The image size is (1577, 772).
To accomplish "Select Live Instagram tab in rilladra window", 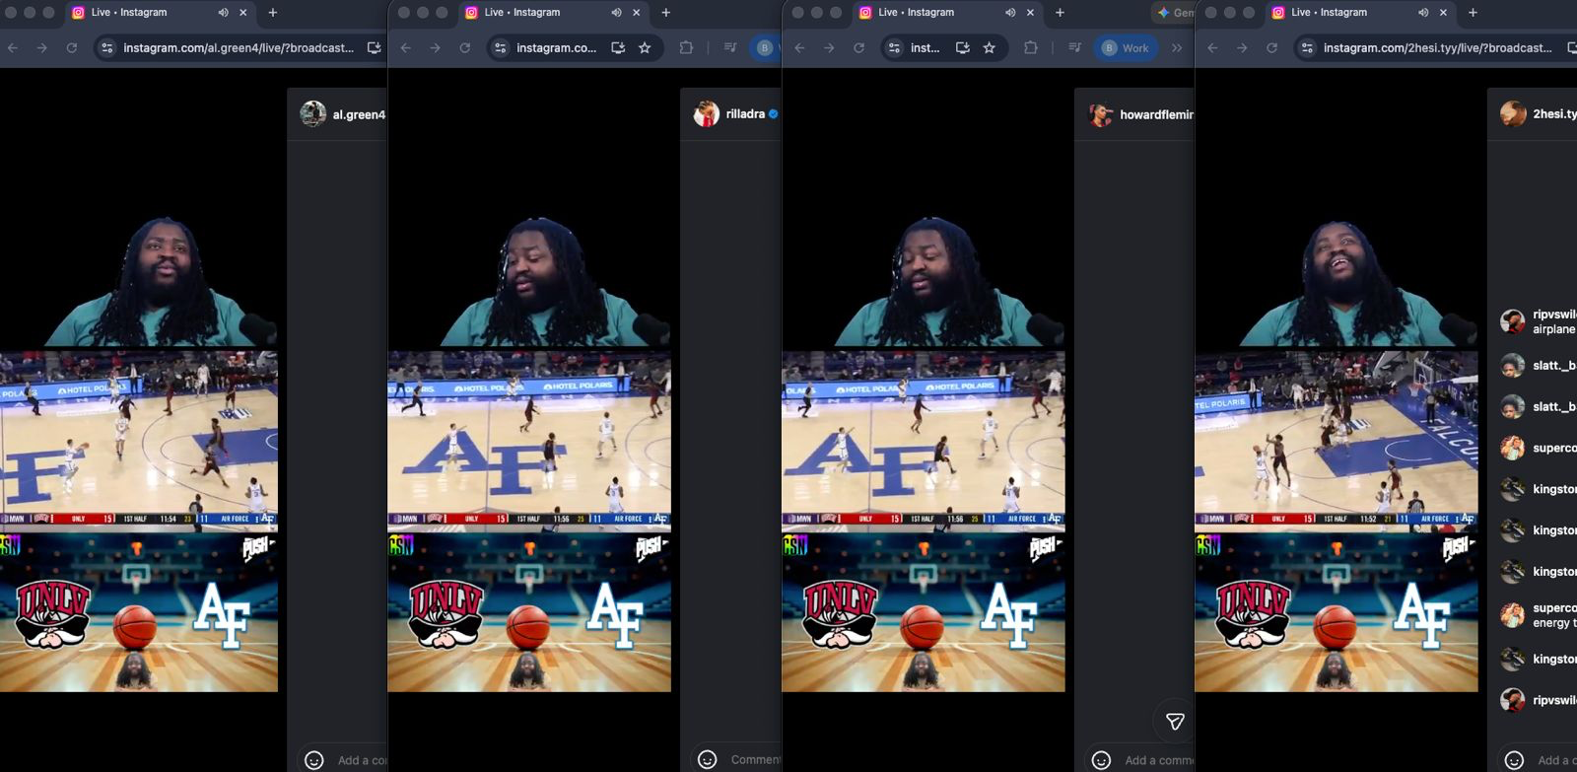I will point(552,13).
